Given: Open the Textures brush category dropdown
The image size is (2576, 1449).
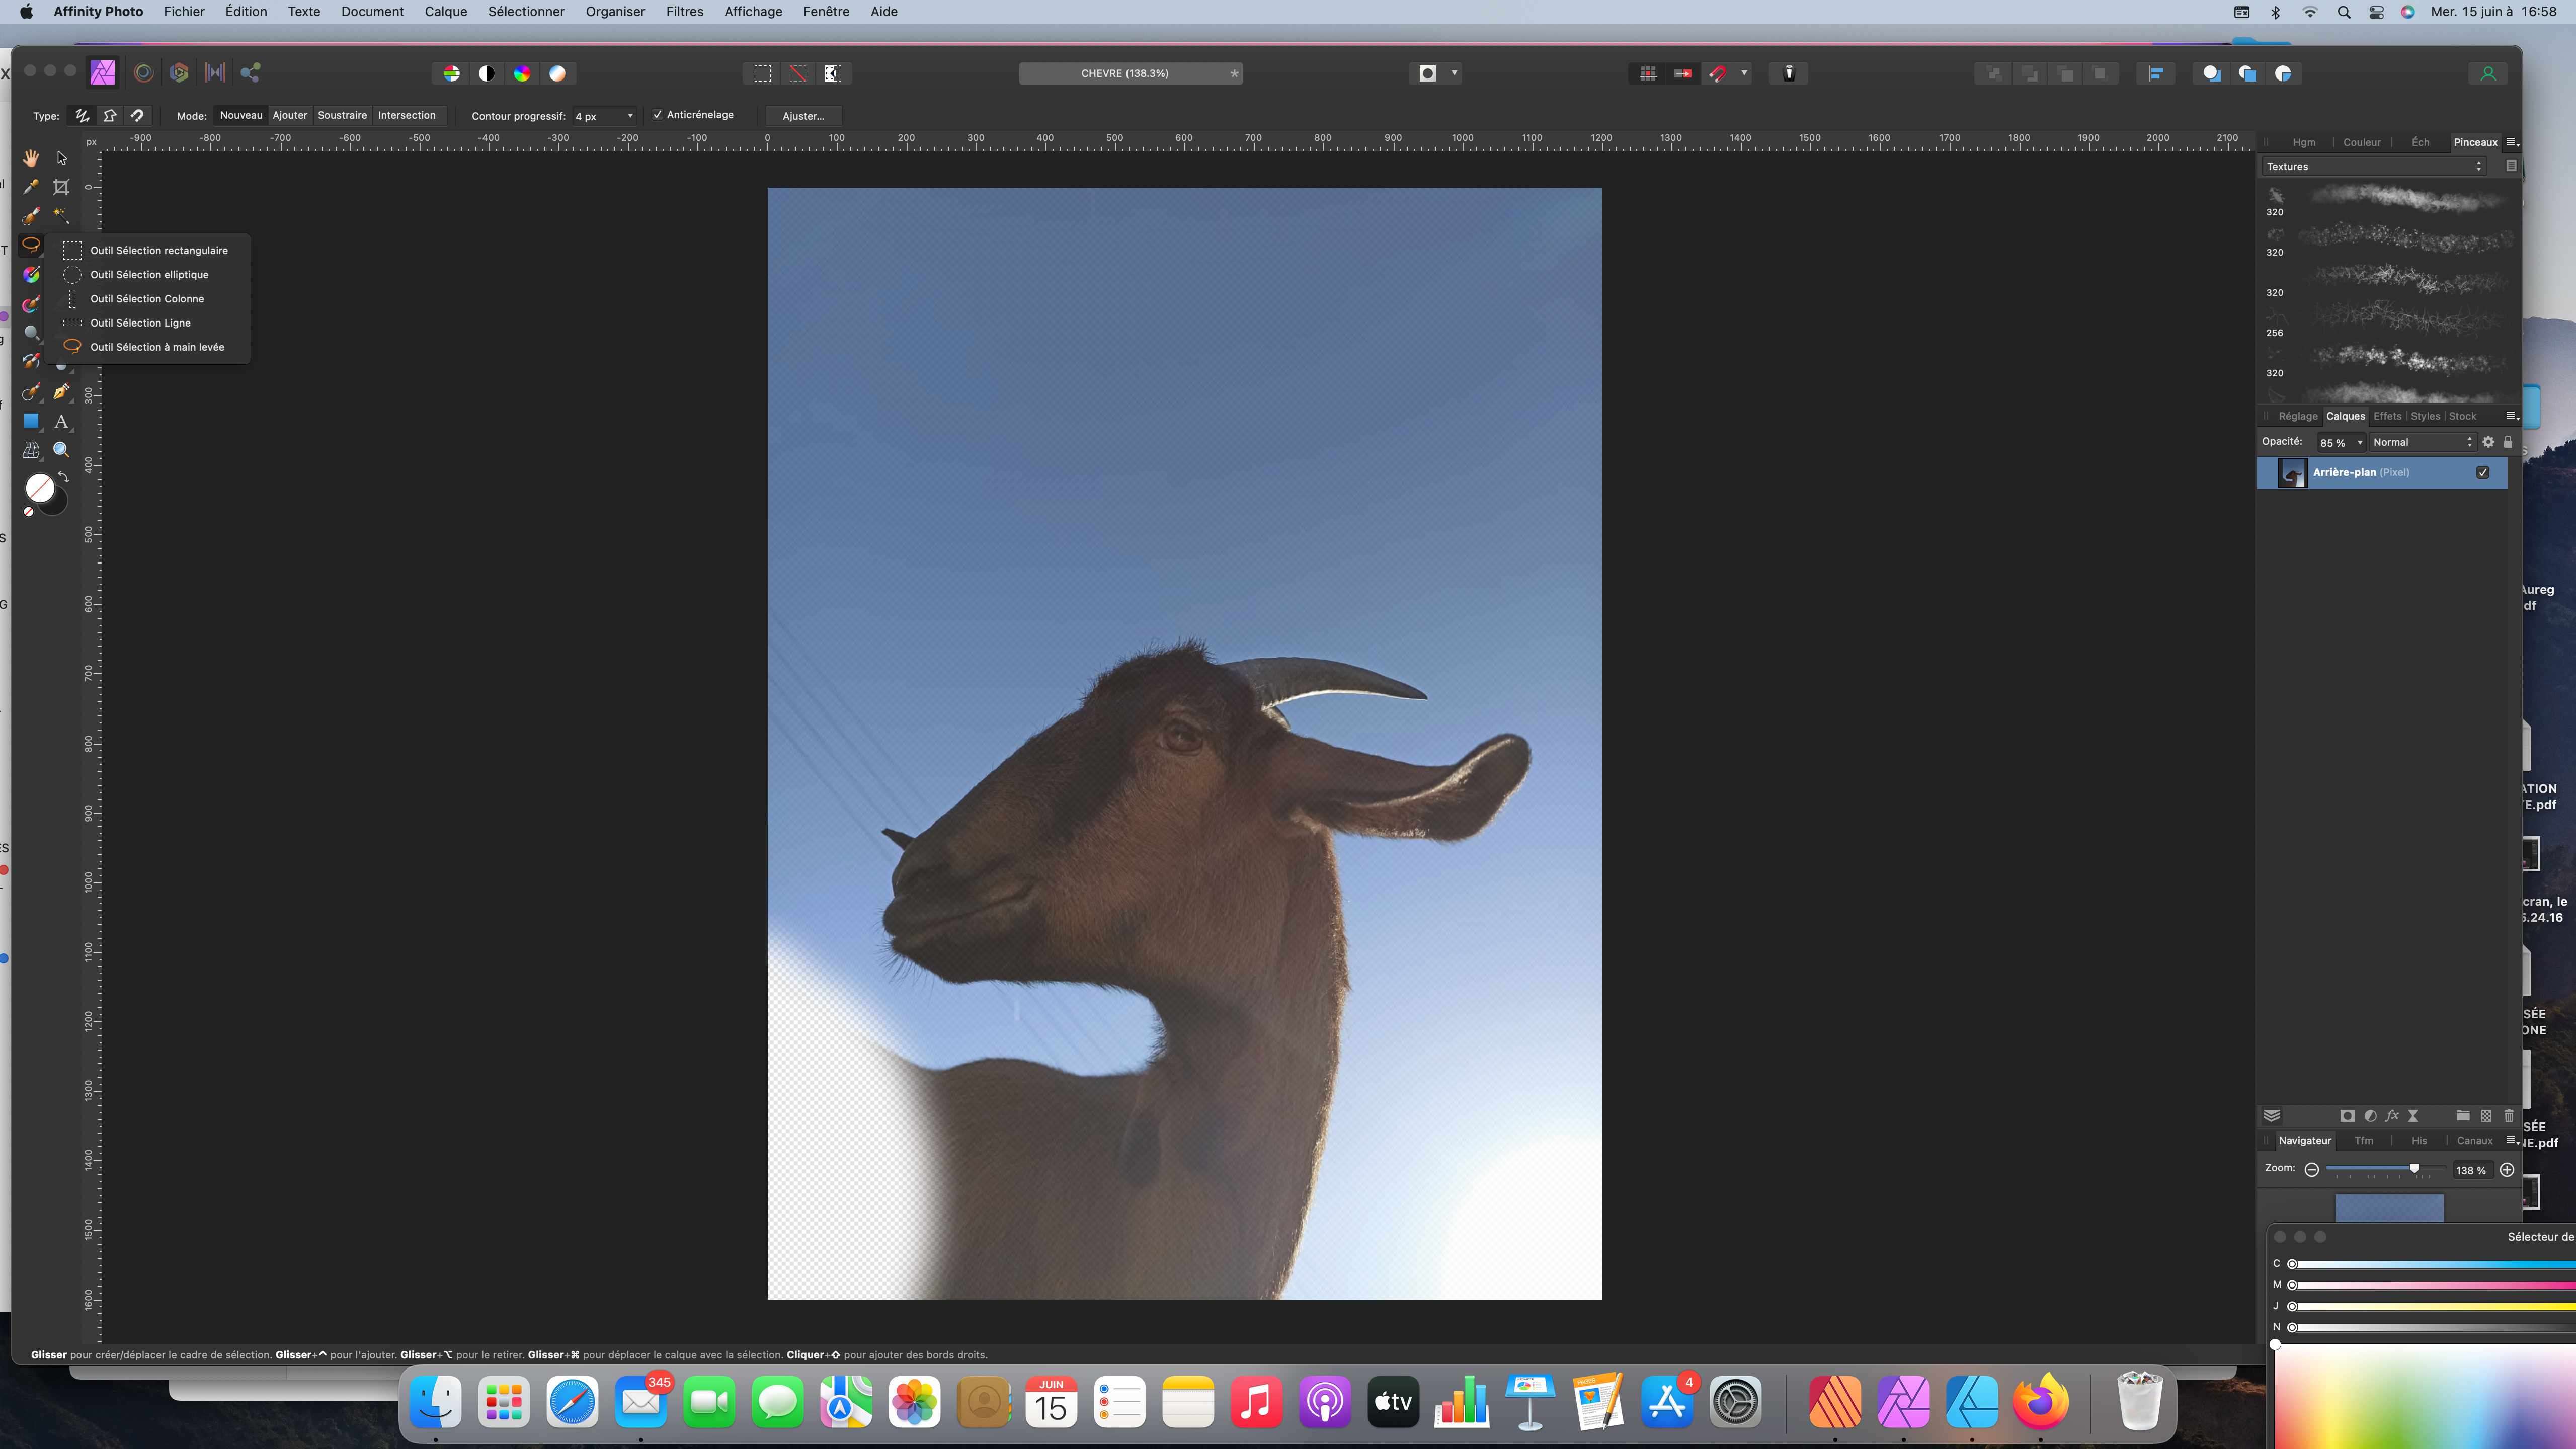Looking at the screenshot, I should coord(2373,166).
